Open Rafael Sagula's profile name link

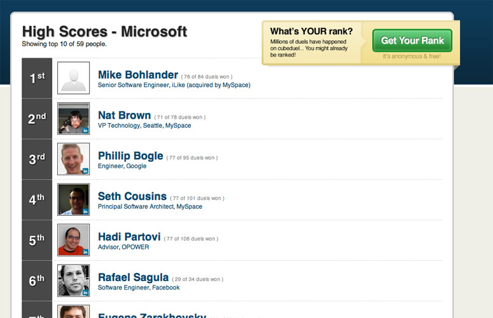pos(133,278)
